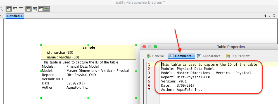
Task: Click AquaFold Inc. text in sample table diagram
Action: pyautogui.click(x=77, y=88)
